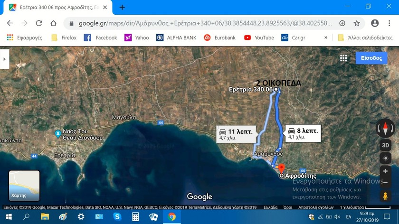Open the Google apps grid
This screenshot has height=224, width=399.
coord(343,58)
